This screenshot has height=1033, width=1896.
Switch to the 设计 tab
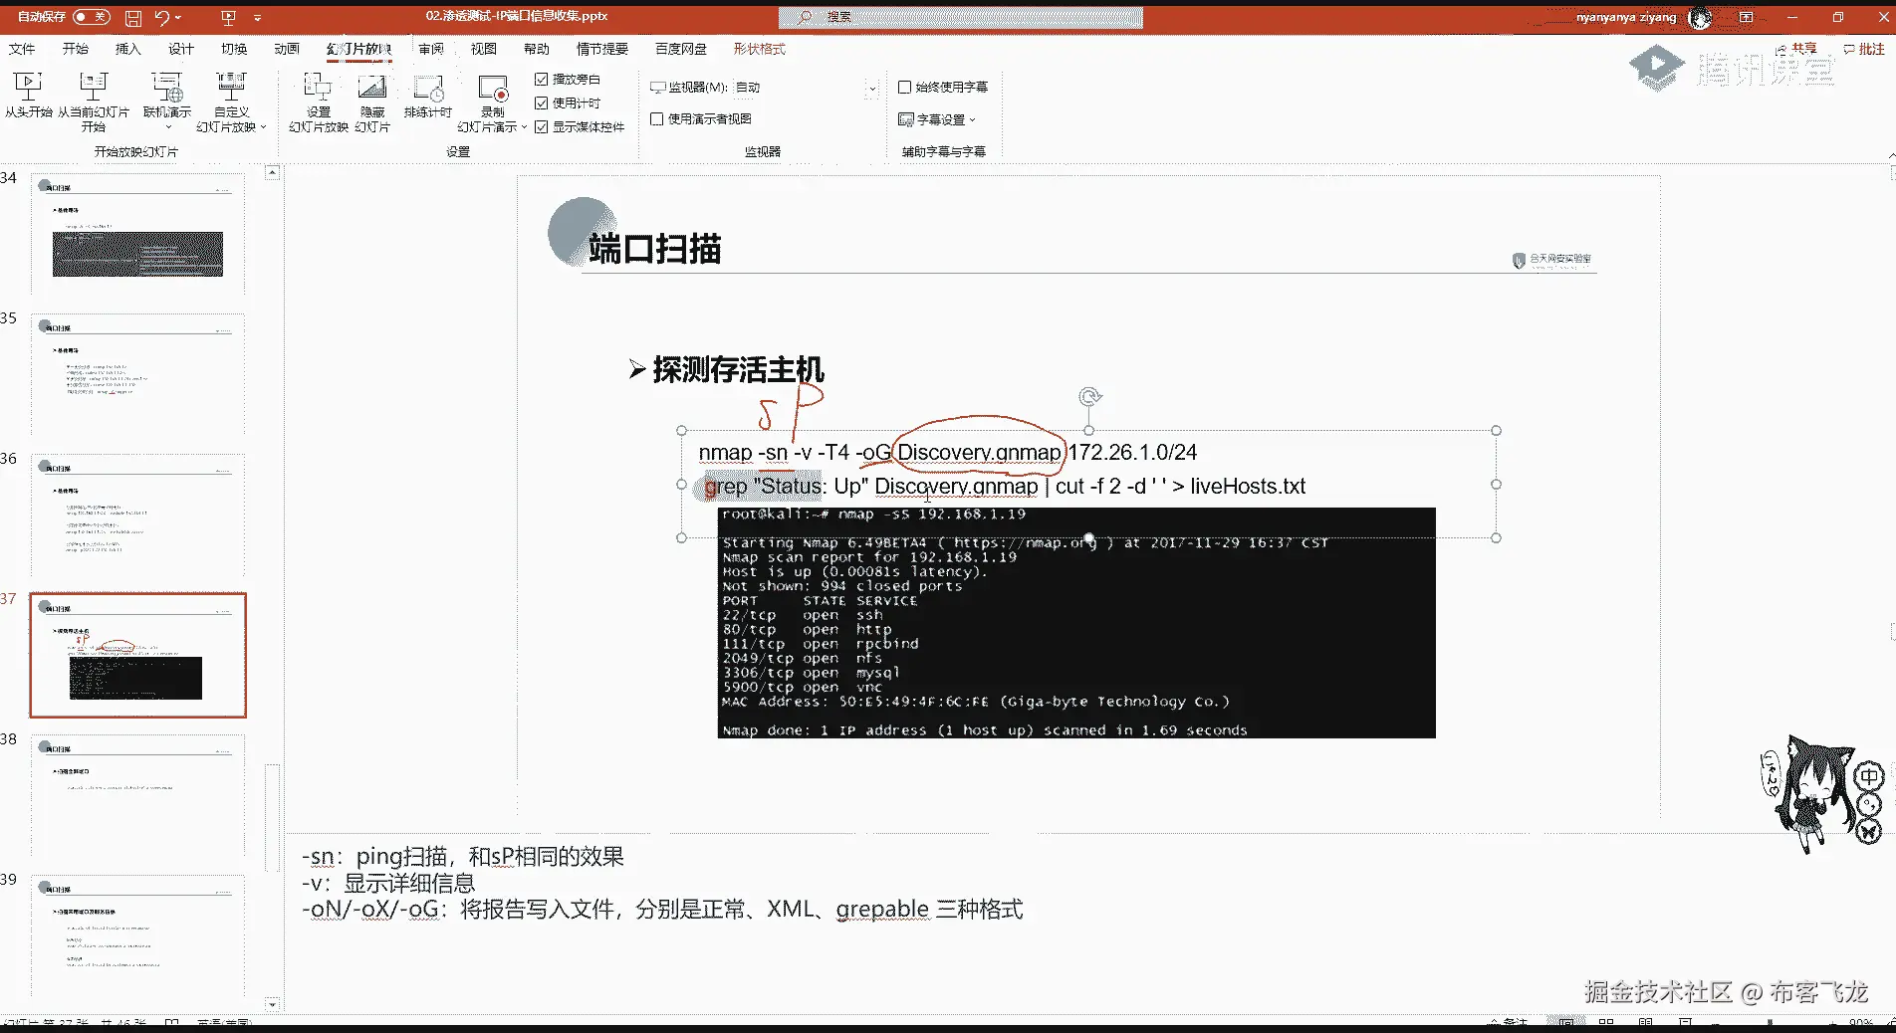point(181,49)
